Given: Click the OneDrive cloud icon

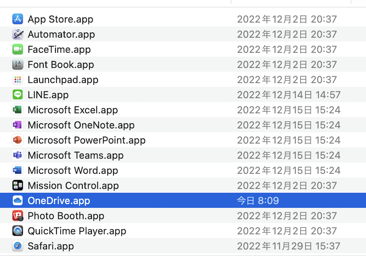Looking at the screenshot, I should tap(18, 201).
